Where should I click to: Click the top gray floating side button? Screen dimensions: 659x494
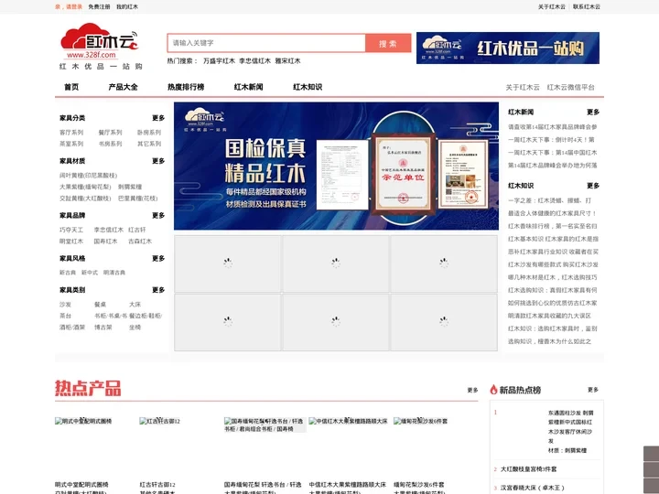pos(652,454)
